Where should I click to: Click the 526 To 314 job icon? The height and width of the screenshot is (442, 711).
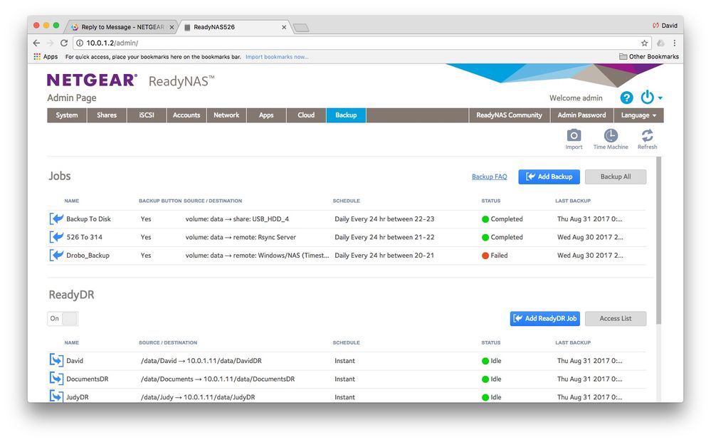pos(56,237)
